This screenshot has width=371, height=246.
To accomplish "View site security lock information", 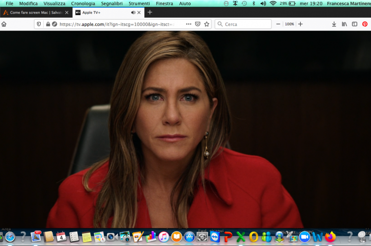I will tap(48, 24).
